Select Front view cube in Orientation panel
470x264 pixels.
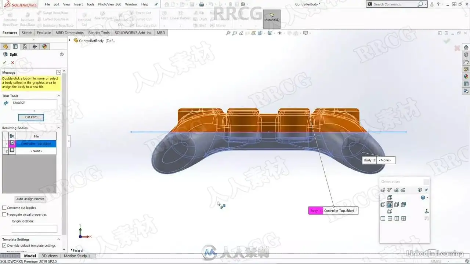pyautogui.click(x=390, y=205)
